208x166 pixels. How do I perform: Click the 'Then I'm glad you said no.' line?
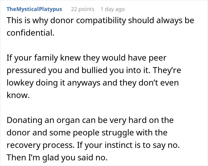[57, 157]
